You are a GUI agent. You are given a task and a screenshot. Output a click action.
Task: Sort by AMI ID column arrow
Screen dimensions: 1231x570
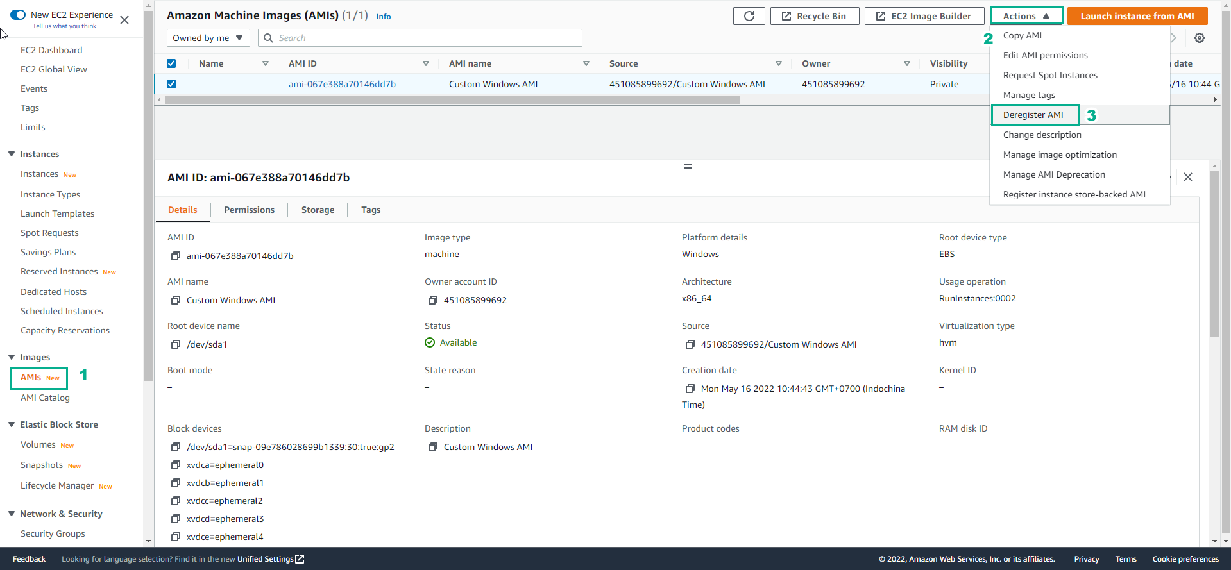point(426,63)
